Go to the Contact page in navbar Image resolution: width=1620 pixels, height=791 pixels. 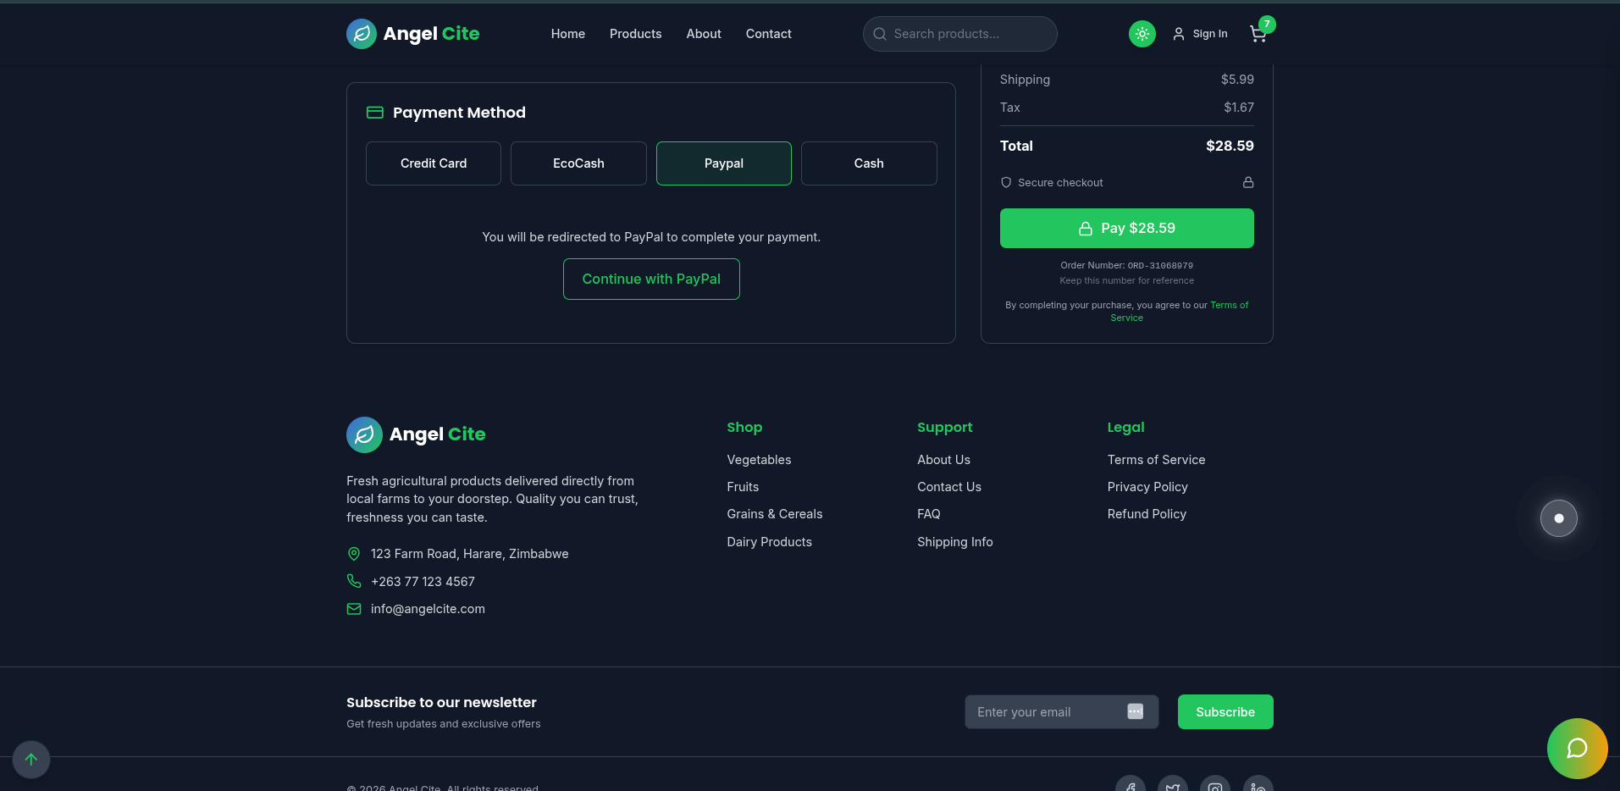click(768, 34)
